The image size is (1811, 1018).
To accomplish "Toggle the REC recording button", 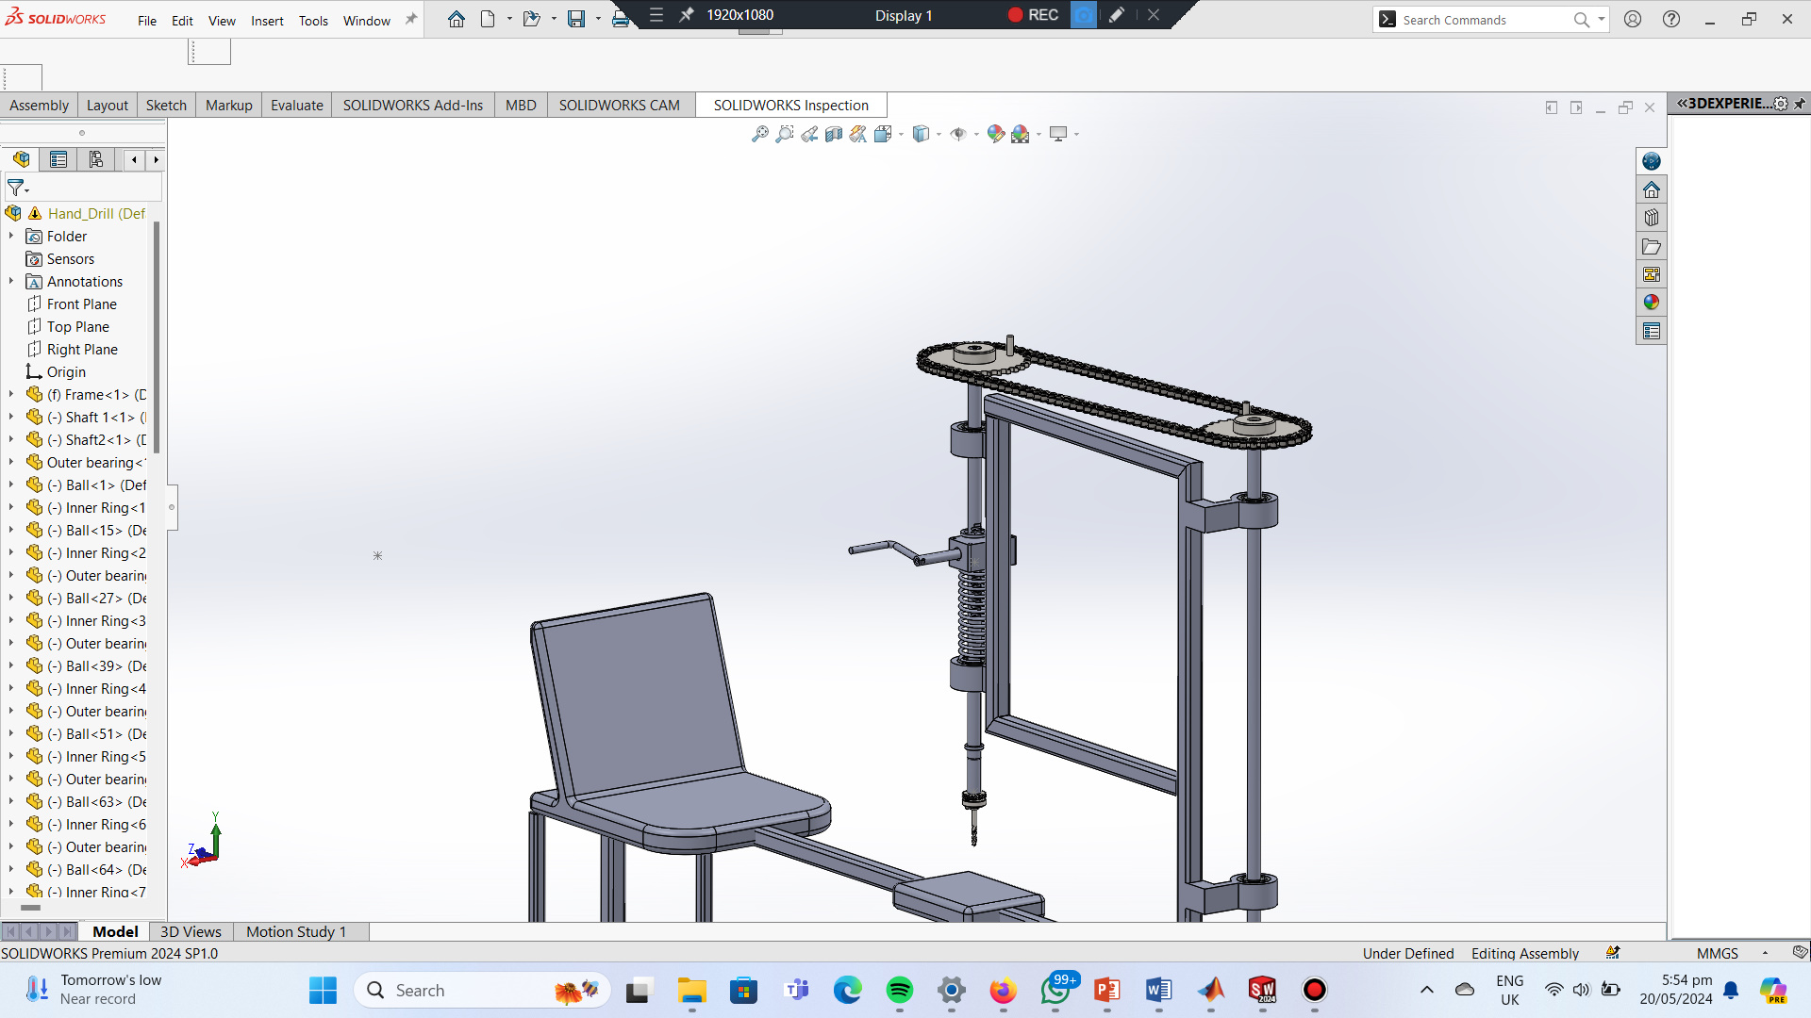I will [1033, 15].
